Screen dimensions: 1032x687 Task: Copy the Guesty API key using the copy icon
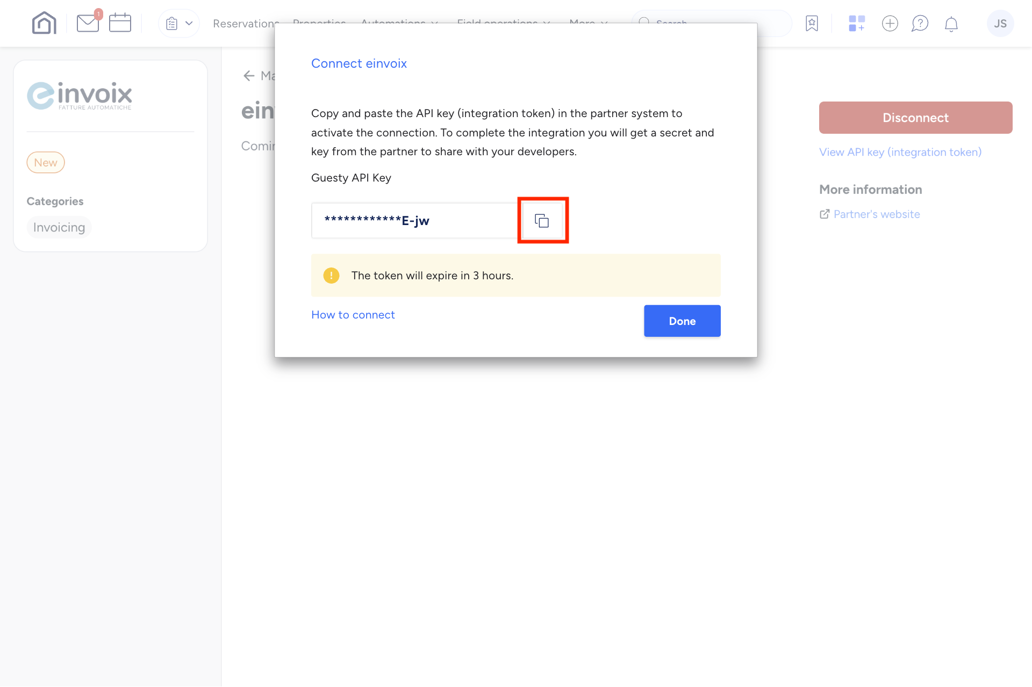pyautogui.click(x=542, y=220)
